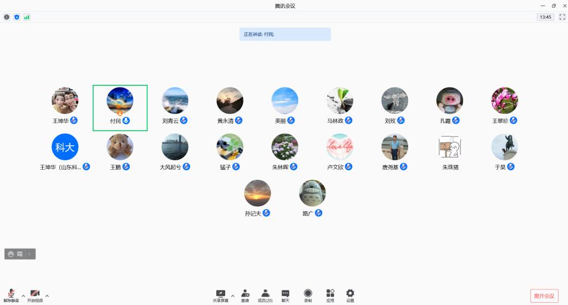The width and height of the screenshot is (568, 305).
Task: Open share screen options arrow beside 共享屏幕
Action: click(232, 296)
